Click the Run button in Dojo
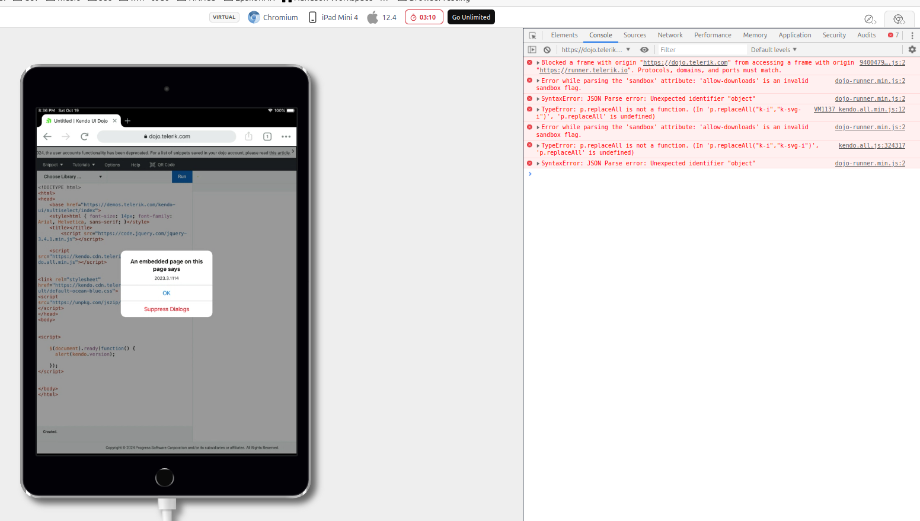The image size is (920, 521). 182,177
